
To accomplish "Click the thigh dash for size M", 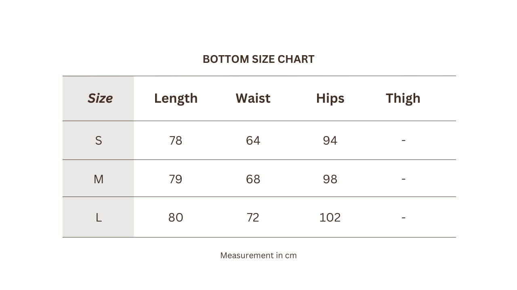I will click(x=404, y=179).
